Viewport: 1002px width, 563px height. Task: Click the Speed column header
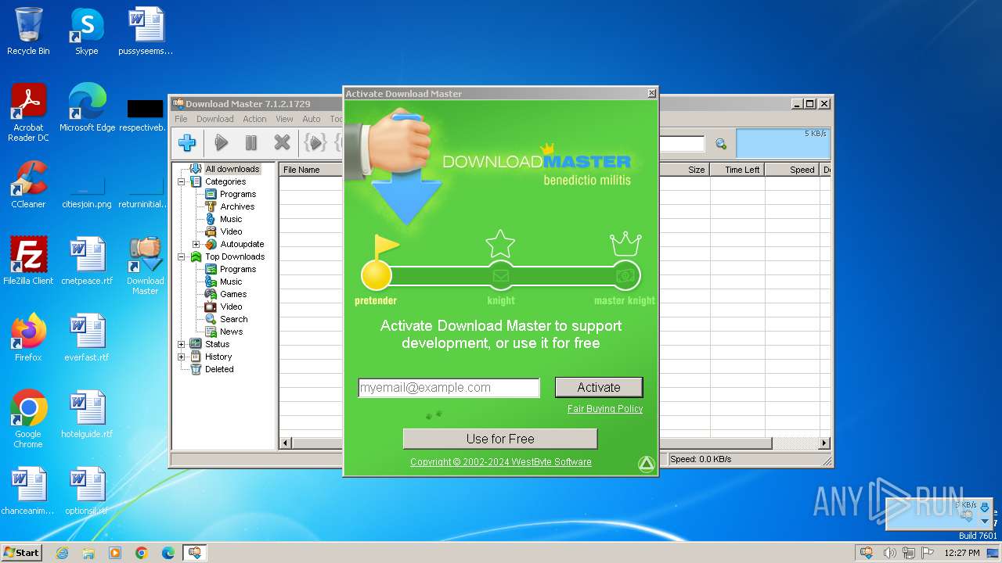792,170
